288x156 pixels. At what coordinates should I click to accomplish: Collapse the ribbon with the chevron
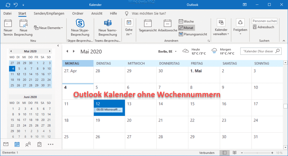click(x=284, y=41)
